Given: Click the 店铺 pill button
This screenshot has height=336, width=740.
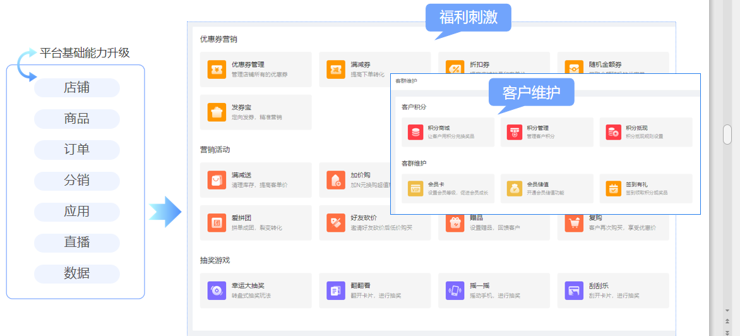Looking at the screenshot, I should [76, 88].
